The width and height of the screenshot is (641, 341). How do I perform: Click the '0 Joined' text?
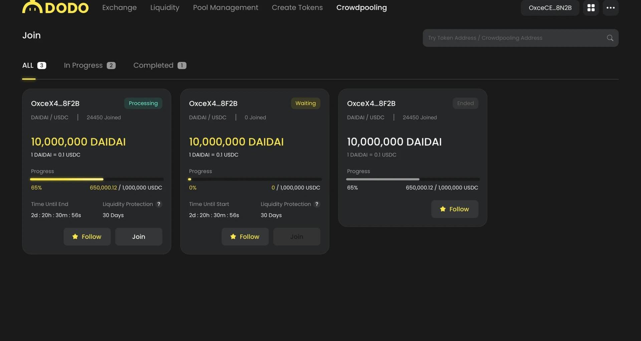tap(255, 117)
